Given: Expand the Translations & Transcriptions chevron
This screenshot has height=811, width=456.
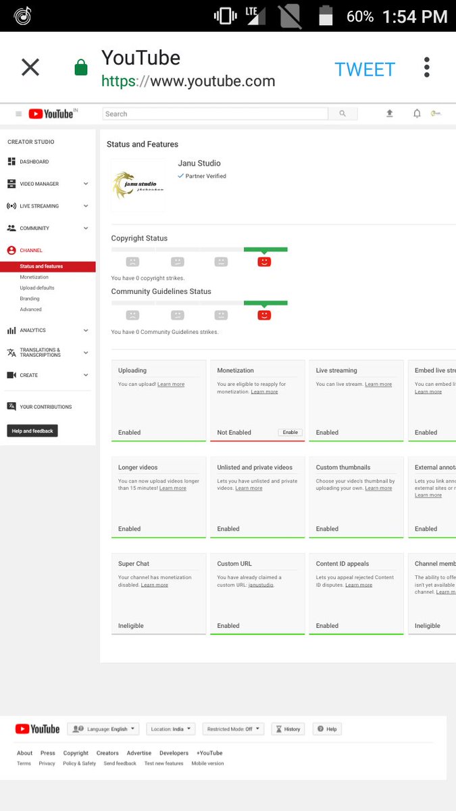Looking at the screenshot, I should tap(86, 353).
